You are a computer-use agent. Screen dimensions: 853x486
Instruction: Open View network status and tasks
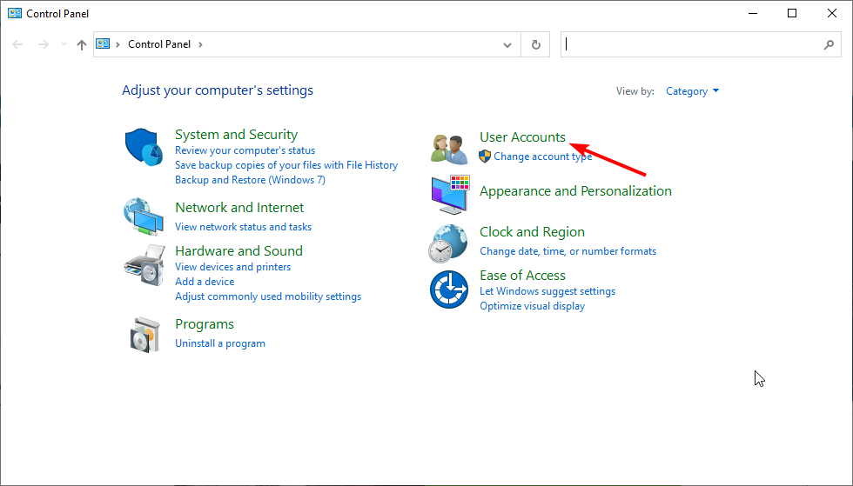[x=243, y=227]
